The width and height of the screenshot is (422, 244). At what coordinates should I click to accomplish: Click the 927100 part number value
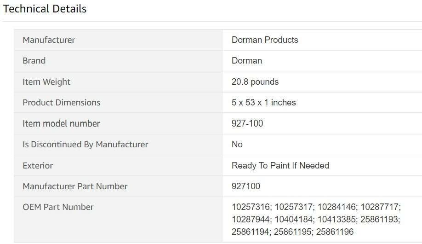pyautogui.click(x=246, y=186)
